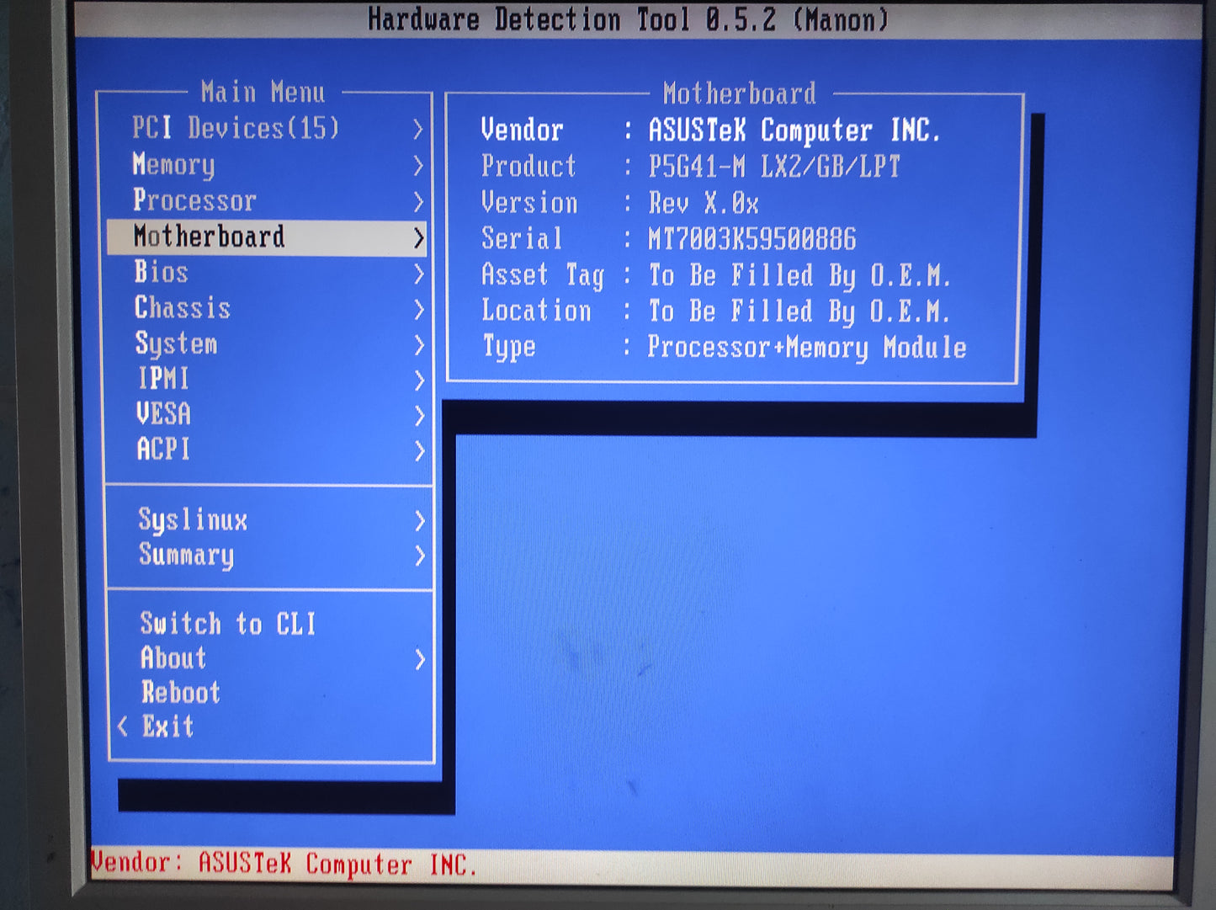
Task: Open the PCI Devices(15) menu entry
Action: tap(236, 128)
